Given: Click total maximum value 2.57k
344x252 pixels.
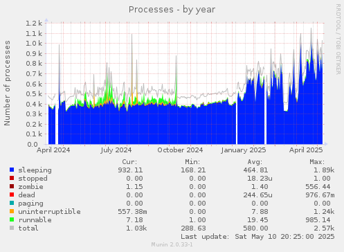Looking at the screenshot, I should [x=324, y=228].
